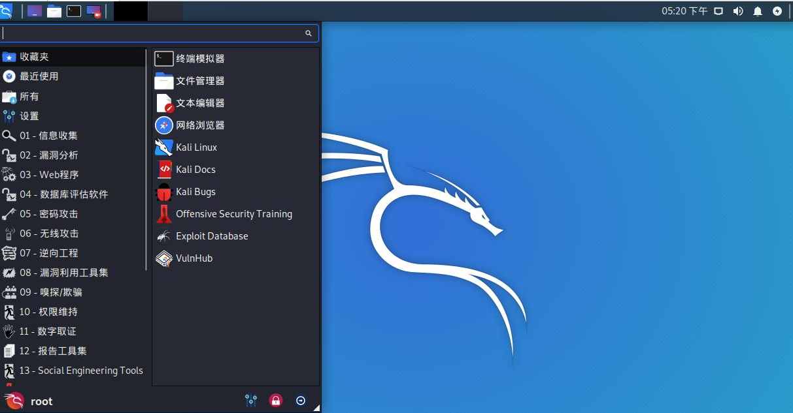
Task: Click the volume speaker icon
Action: 738,11
